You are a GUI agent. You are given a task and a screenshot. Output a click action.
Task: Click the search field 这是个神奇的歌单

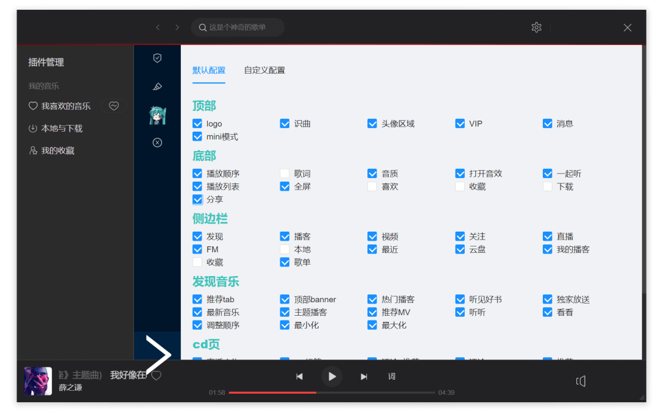click(238, 27)
